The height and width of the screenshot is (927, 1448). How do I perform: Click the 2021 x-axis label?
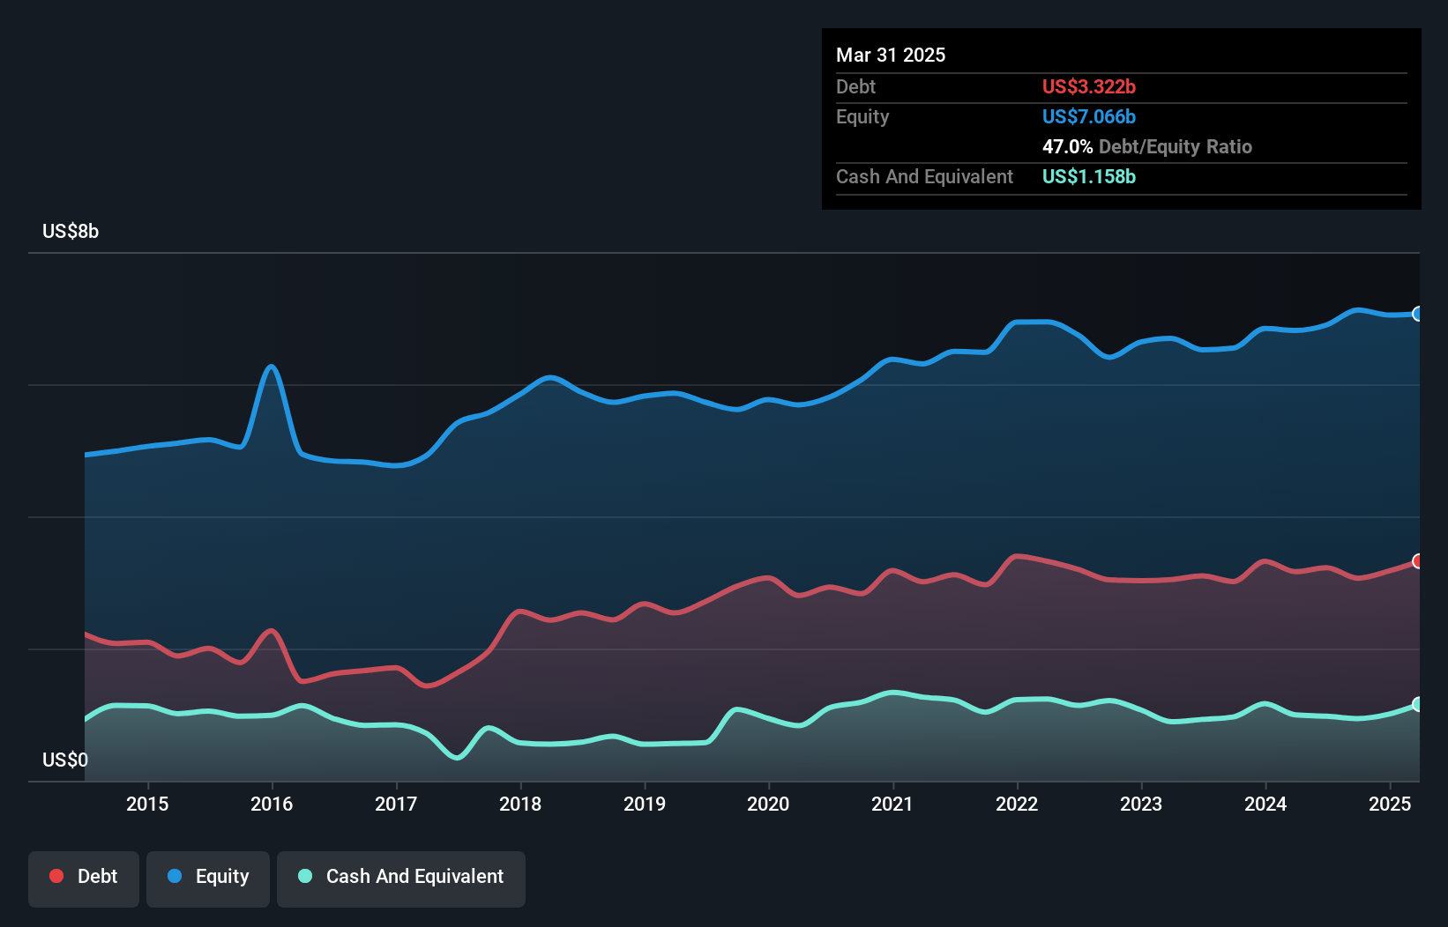pyautogui.click(x=892, y=804)
